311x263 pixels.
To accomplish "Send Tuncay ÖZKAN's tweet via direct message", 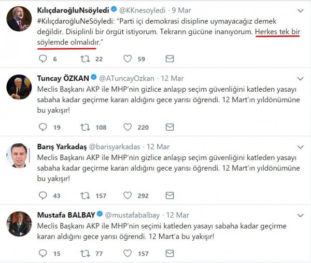I will (170, 127).
